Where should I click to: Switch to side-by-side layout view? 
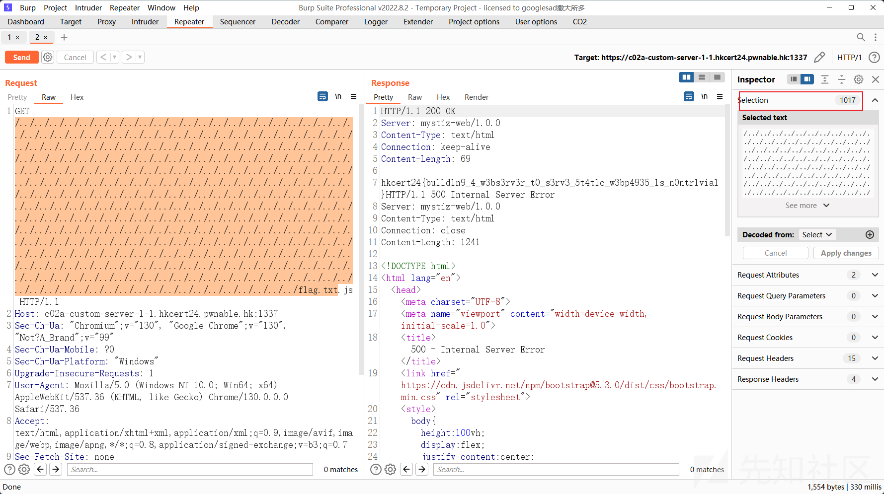(x=687, y=77)
